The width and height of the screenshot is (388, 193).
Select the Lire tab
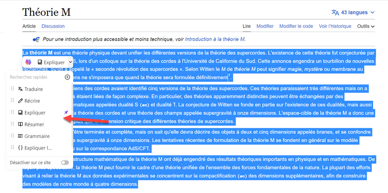[x=247, y=26]
